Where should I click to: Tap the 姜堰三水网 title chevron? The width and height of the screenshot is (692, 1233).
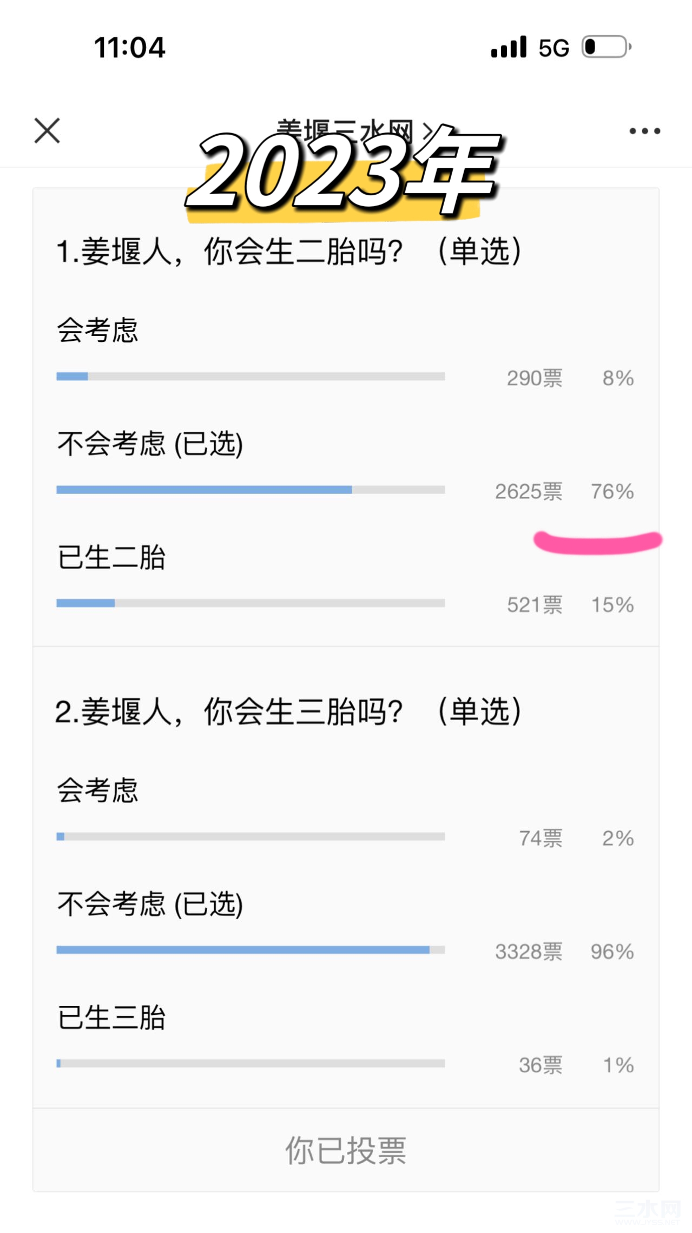point(429,130)
